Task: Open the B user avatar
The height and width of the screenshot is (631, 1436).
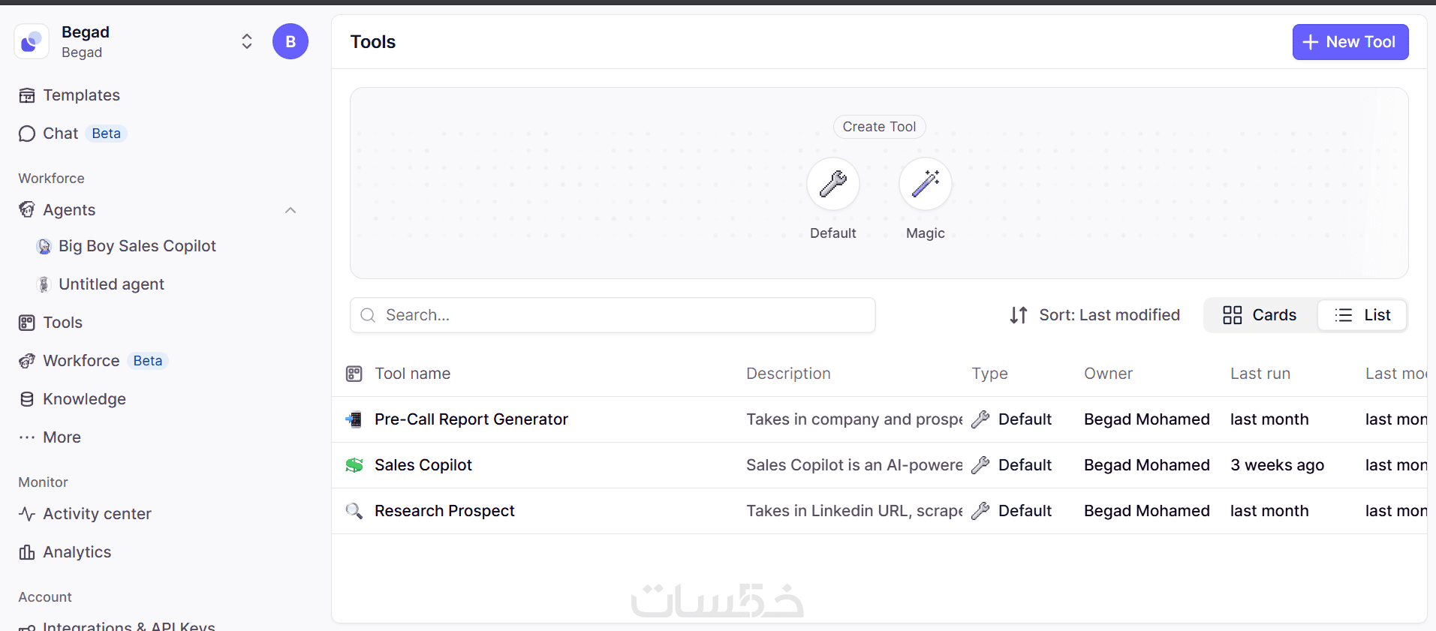Action: [x=290, y=41]
